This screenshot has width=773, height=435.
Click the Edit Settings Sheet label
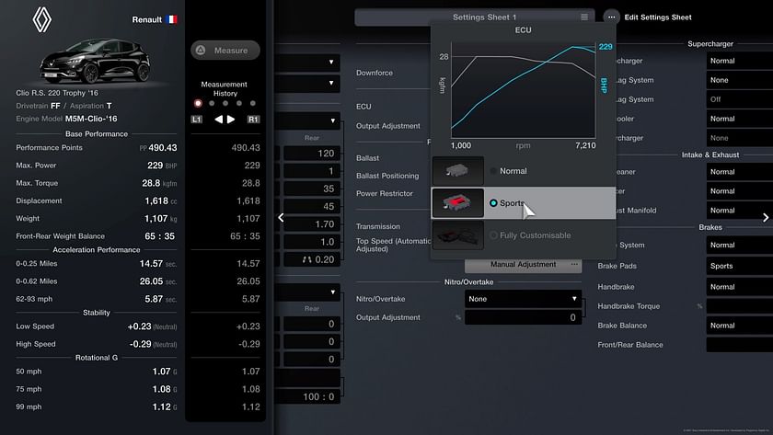[x=658, y=17]
